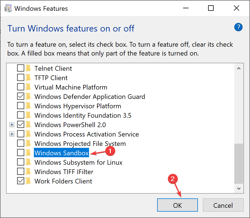Screen dimensions: 250x218
Task: Click folder icon beside Windows PowerShell 2.0
Action: tap(28, 125)
